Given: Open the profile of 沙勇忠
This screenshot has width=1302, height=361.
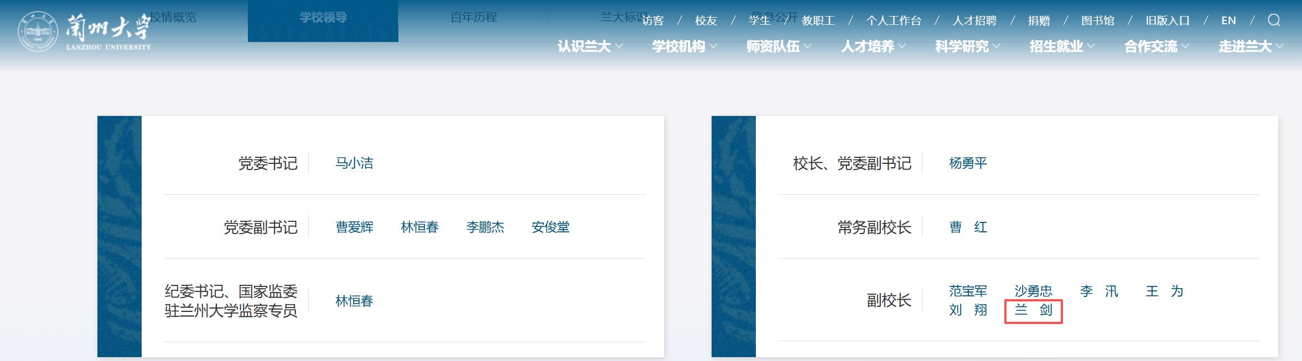Looking at the screenshot, I should [x=1033, y=291].
